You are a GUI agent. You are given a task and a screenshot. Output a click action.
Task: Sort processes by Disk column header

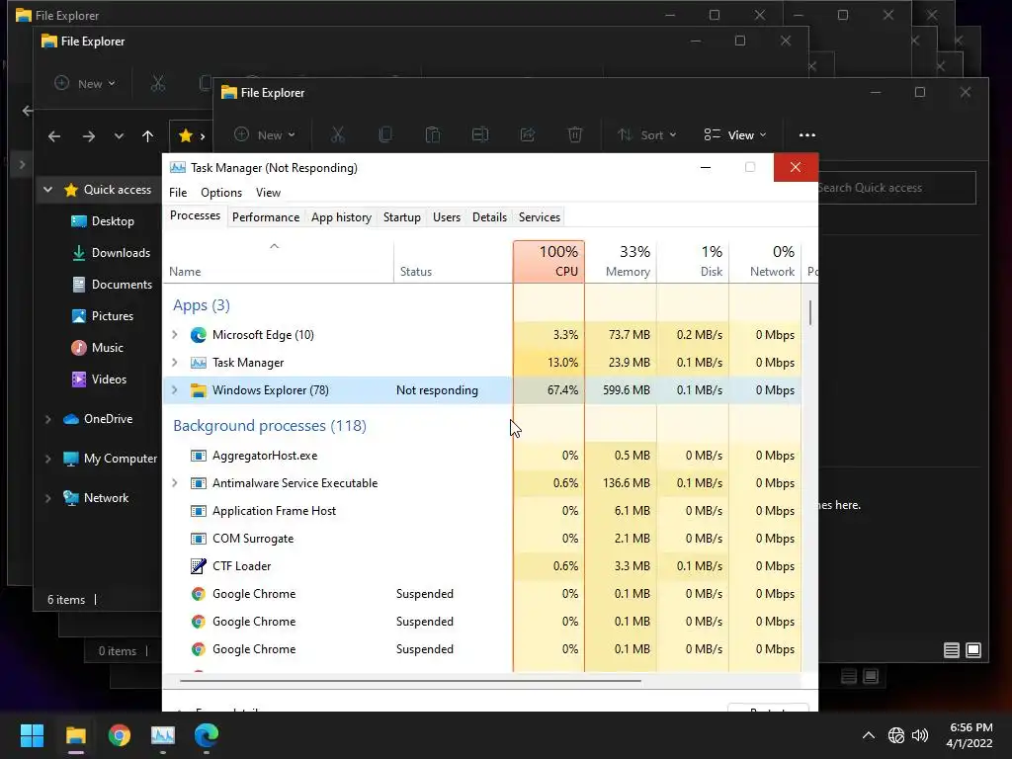(x=693, y=261)
